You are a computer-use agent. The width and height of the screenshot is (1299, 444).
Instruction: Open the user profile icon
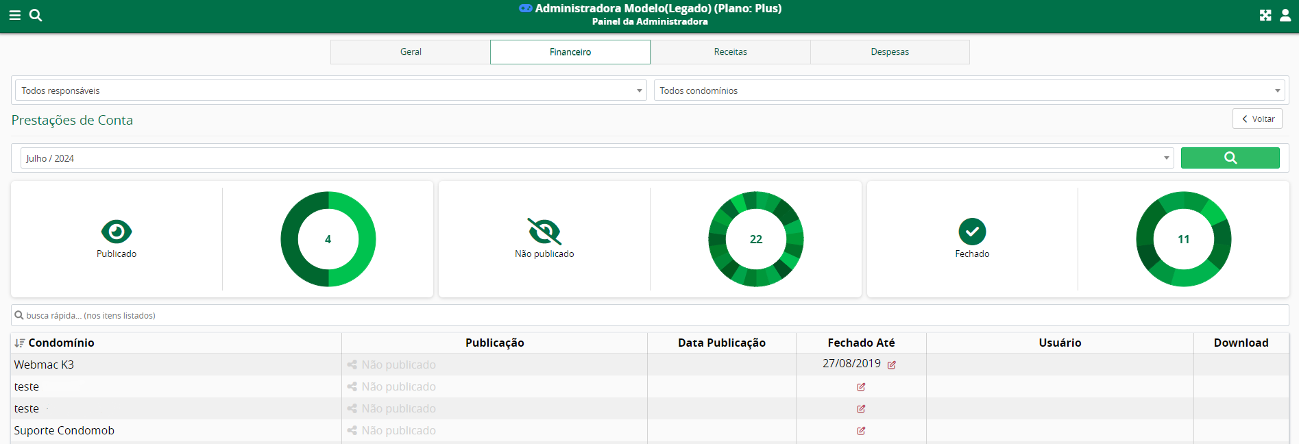coord(1285,15)
